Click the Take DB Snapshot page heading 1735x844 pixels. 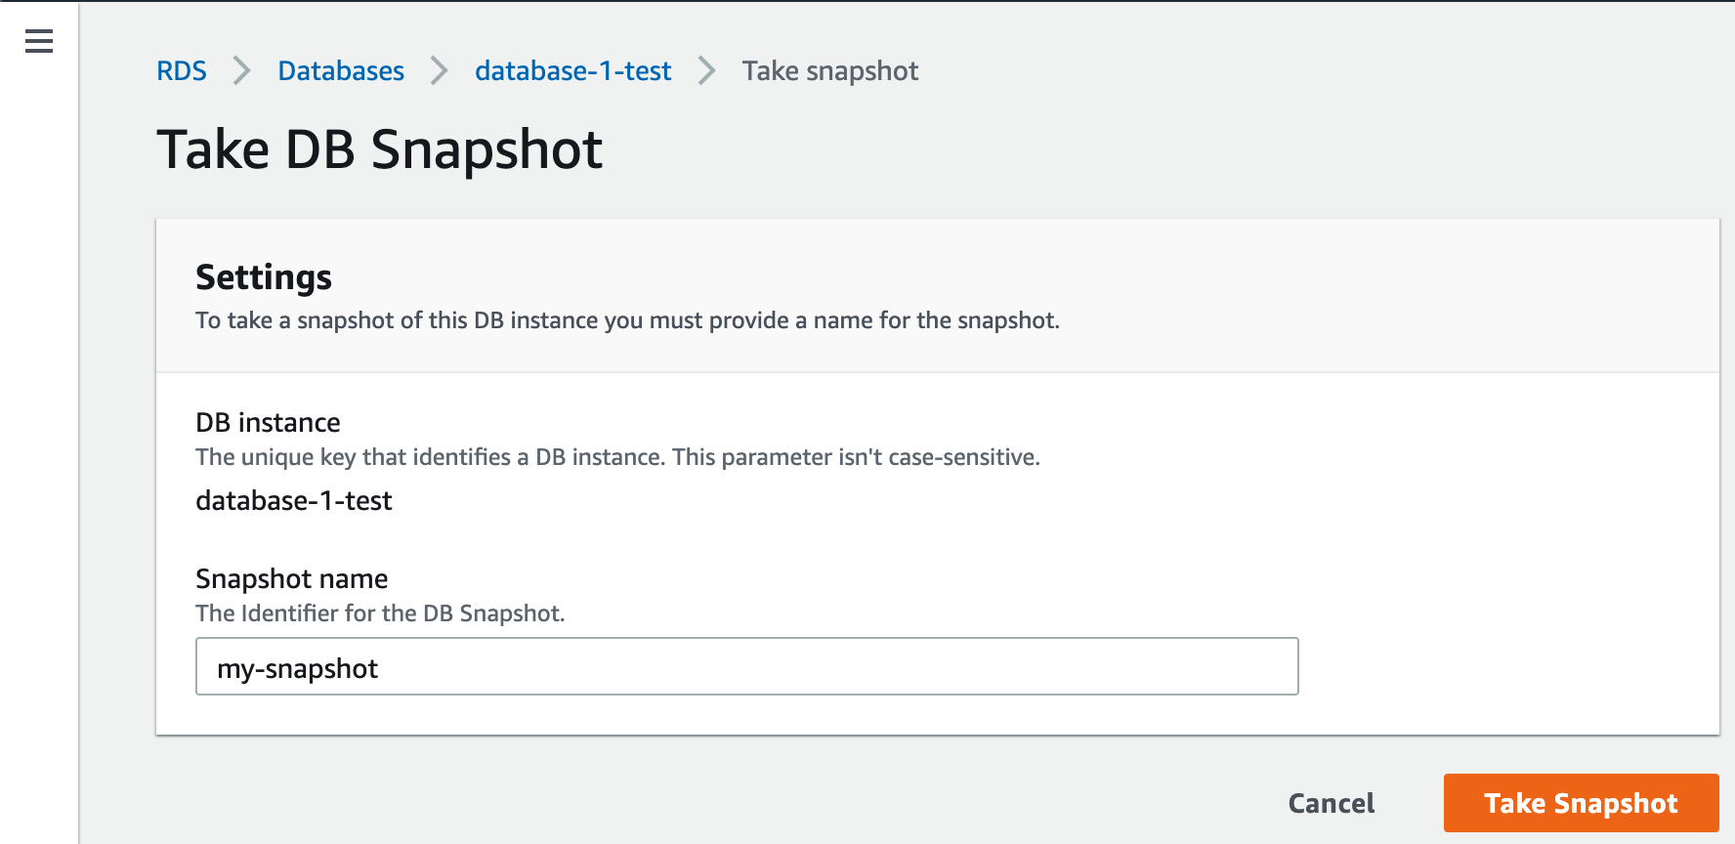380,150
